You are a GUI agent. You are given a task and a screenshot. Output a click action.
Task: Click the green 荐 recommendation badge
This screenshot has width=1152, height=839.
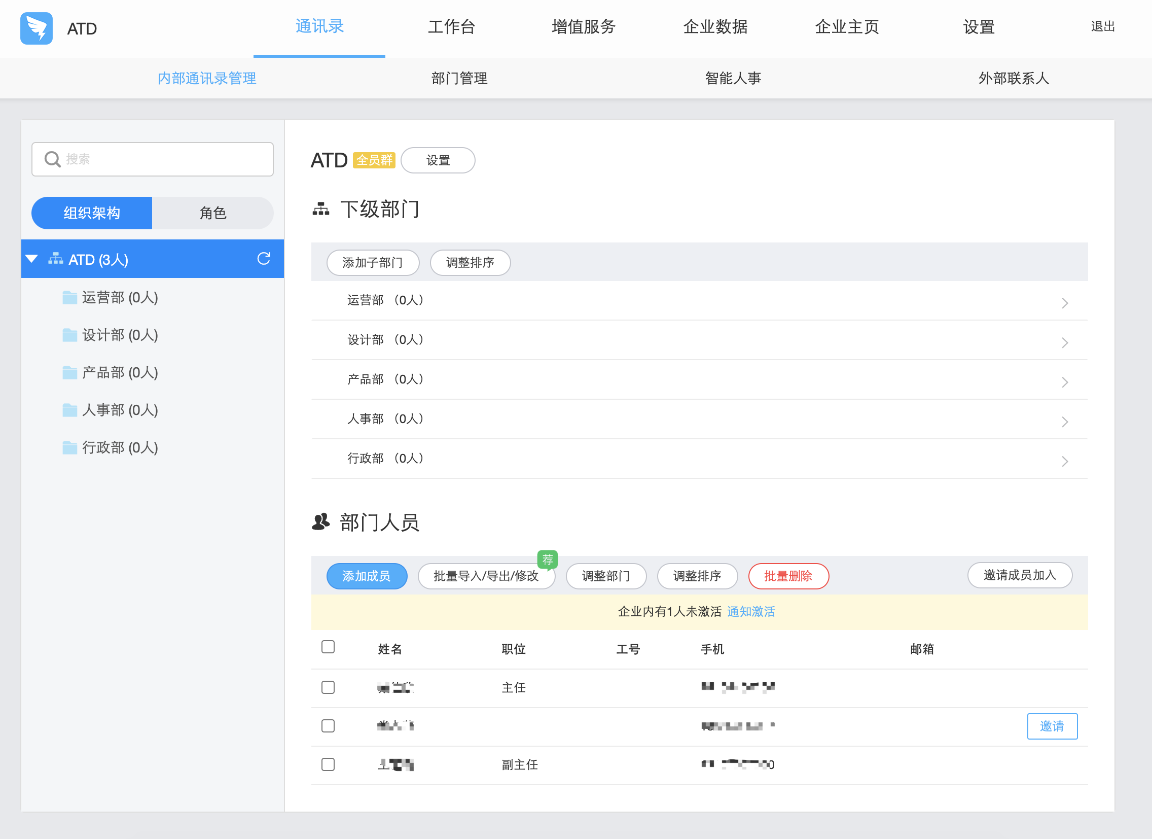point(548,560)
